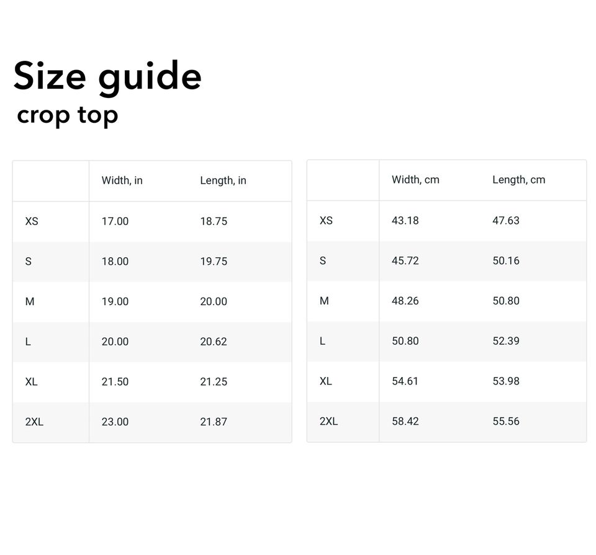This screenshot has height=555, width=596.
Task: Click the 2XL row label in inches table
Action: tap(34, 422)
